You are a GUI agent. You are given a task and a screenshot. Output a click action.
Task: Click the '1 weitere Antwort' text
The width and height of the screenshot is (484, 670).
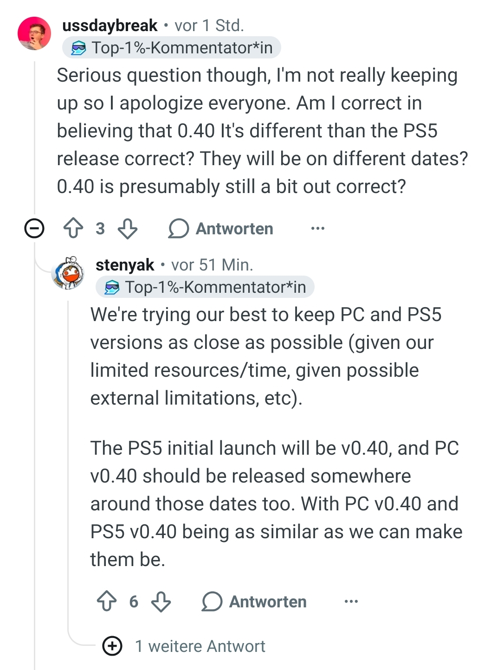tap(200, 646)
